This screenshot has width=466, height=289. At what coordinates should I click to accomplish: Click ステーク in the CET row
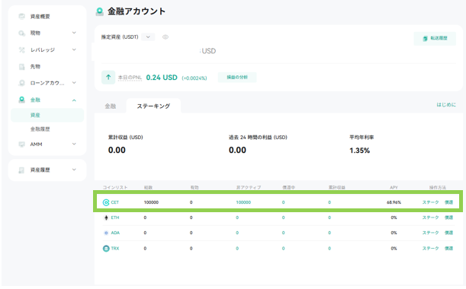pos(430,202)
